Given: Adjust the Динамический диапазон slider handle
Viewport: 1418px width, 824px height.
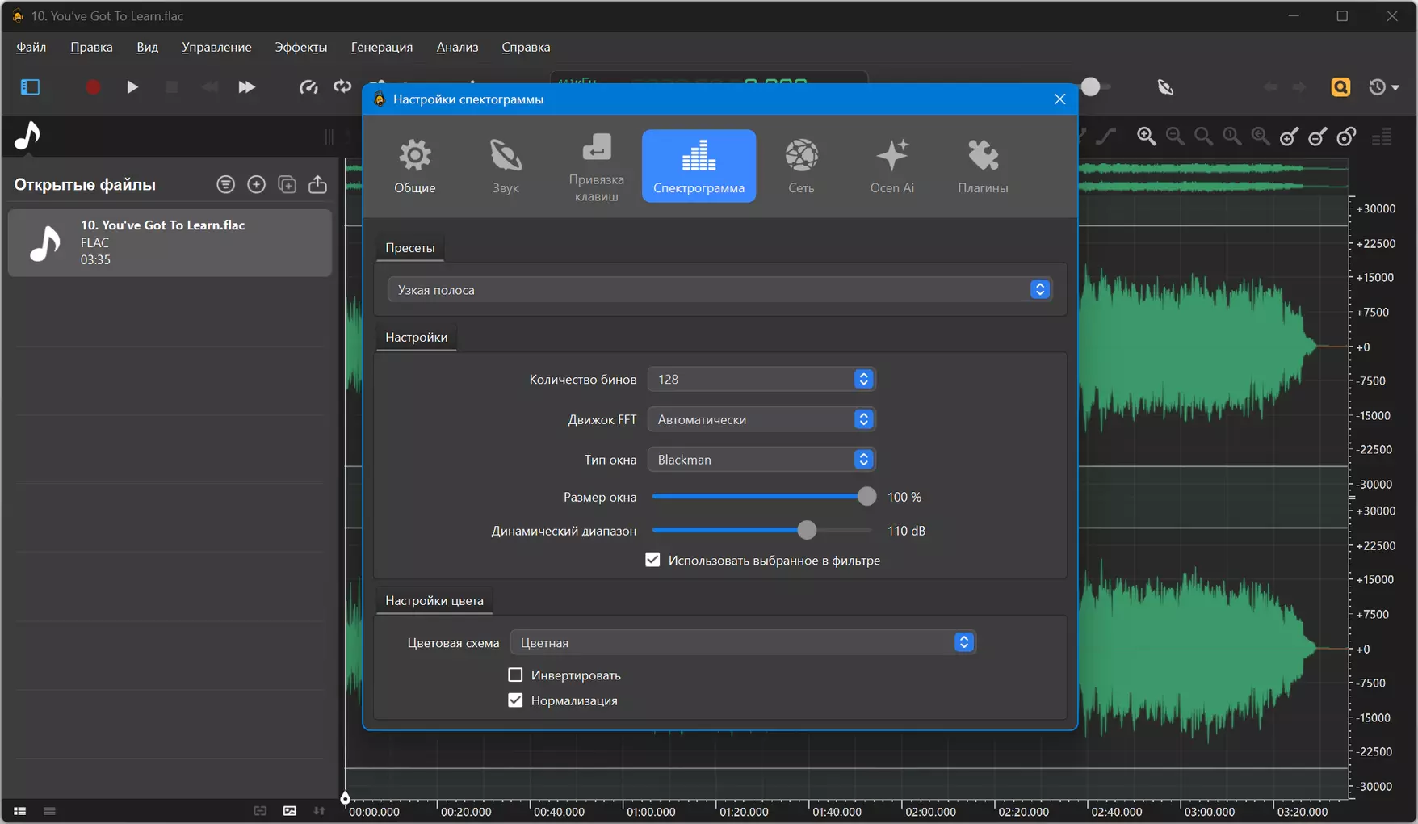Looking at the screenshot, I should [x=807, y=531].
